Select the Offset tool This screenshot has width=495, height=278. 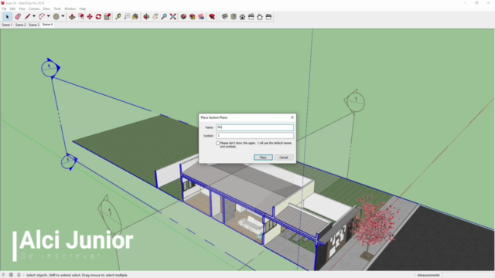(81, 17)
